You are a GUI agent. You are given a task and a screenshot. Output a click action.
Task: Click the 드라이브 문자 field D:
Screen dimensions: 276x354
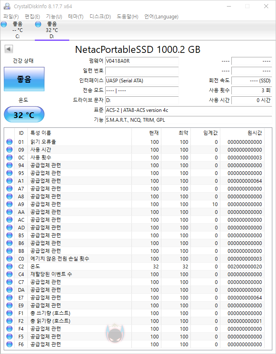point(142,100)
